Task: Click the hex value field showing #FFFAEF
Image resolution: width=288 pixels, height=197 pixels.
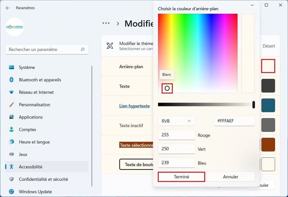Action: pos(234,121)
